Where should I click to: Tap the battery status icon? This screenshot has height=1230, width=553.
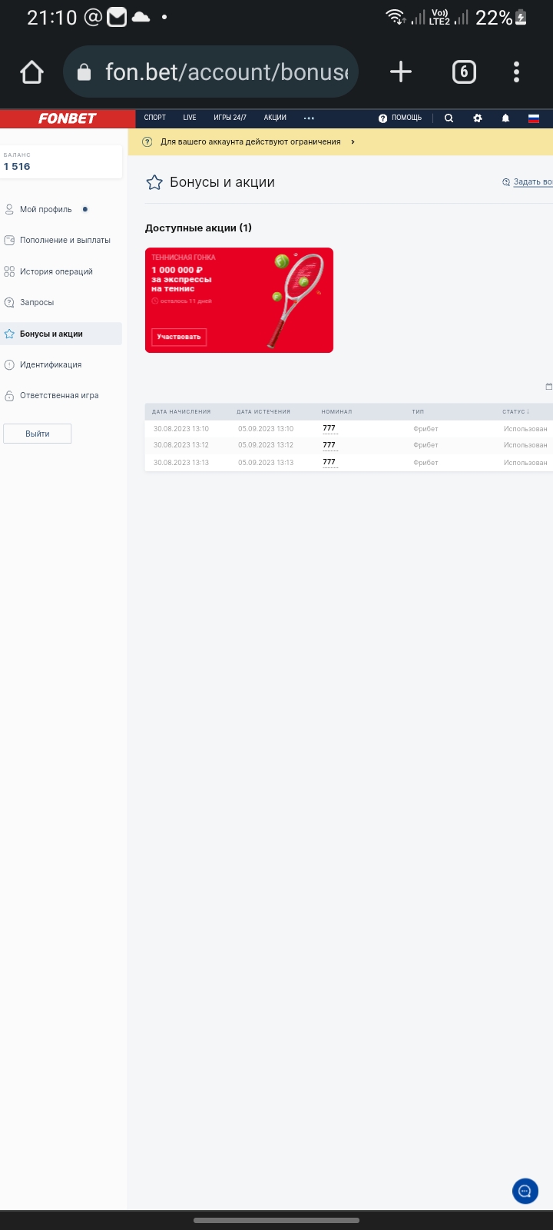521,17
